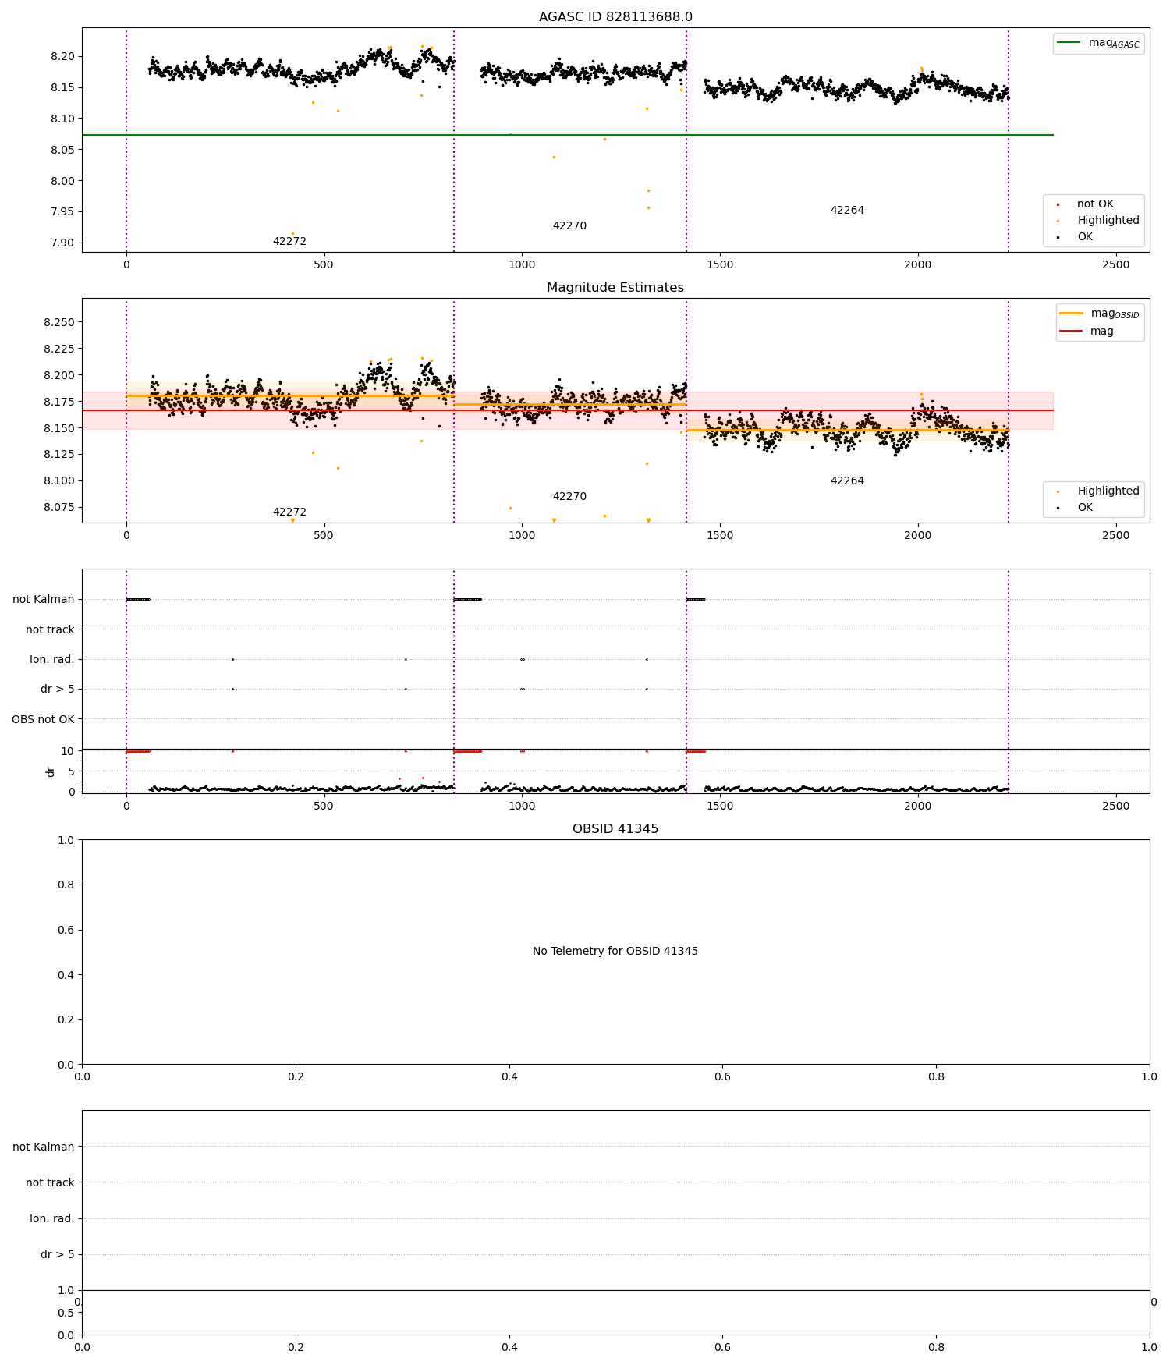Image resolution: width=1170 pixels, height=1365 pixels.
Task: Click the 0.8 y-axis tick of OBSID 41345 plot
Action: (x=67, y=885)
